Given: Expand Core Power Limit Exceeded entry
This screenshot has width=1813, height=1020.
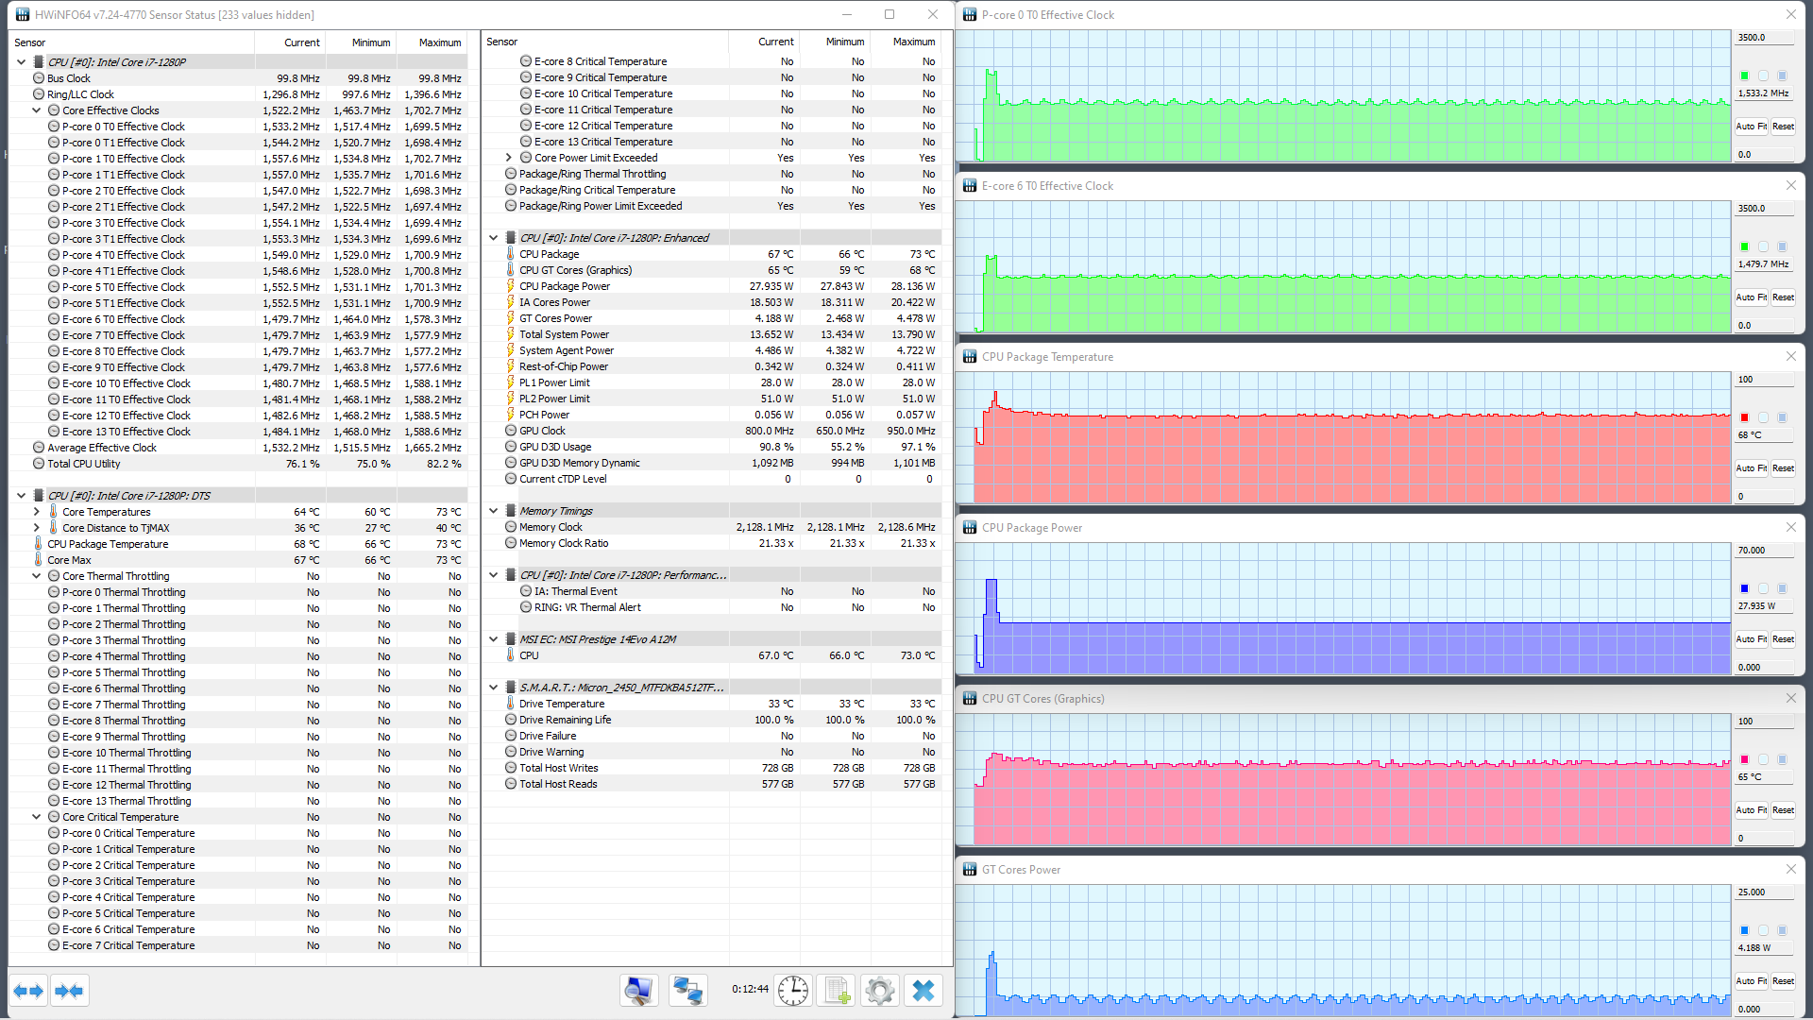Looking at the screenshot, I should [x=509, y=158].
